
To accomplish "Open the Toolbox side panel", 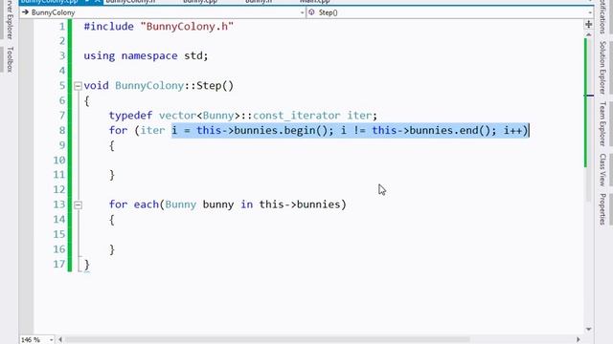I will (10, 59).
